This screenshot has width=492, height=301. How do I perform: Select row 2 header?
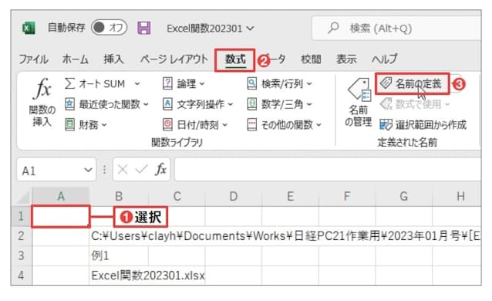[x=22, y=236]
